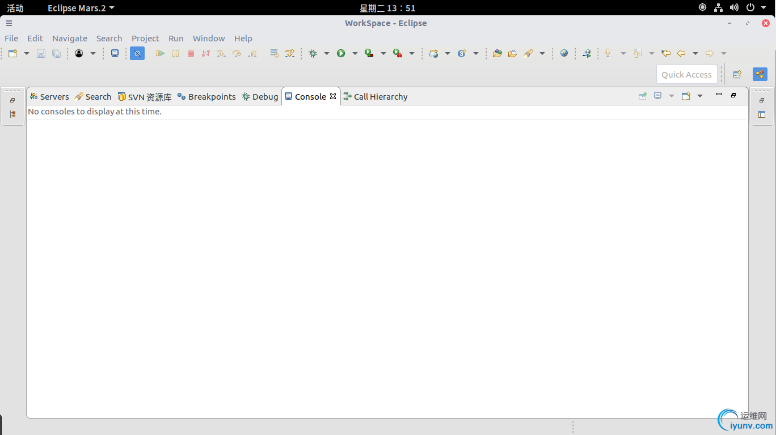Image resolution: width=776 pixels, height=435 pixels.
Task: Click the round black profile icon in the toolbar
Action: (79, 53)
